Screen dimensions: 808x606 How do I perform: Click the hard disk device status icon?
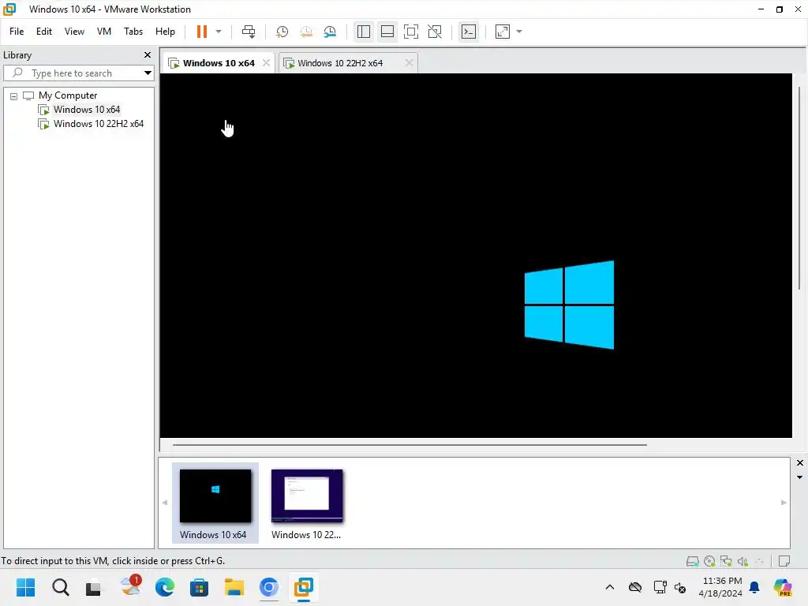click(693, 561)
